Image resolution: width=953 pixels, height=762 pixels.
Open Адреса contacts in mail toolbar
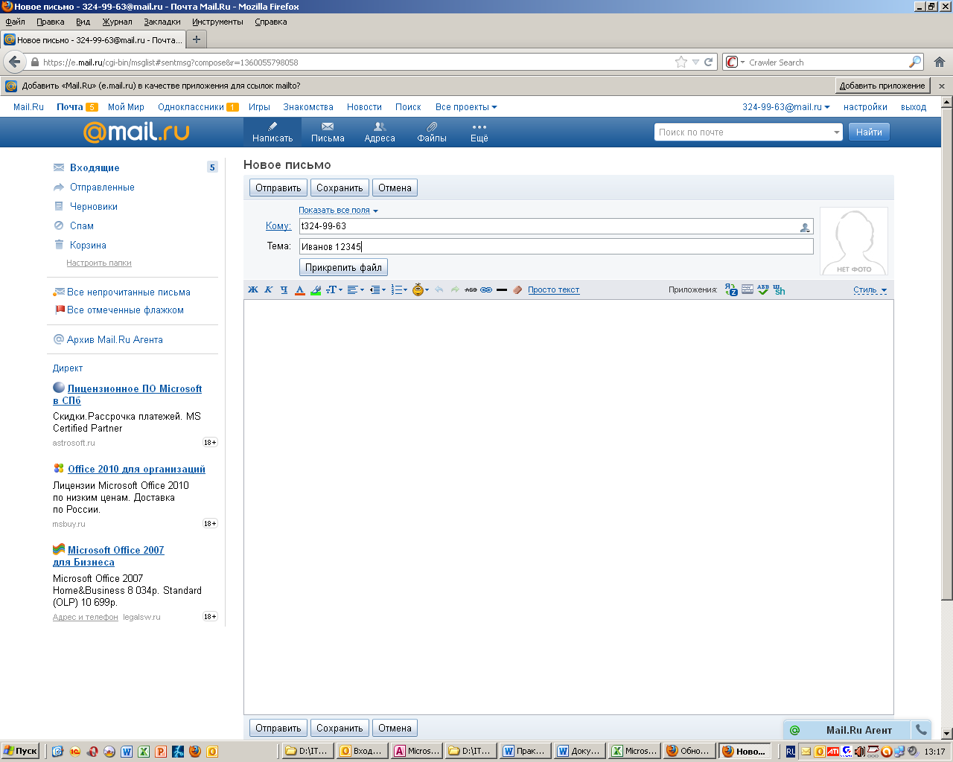(380, 132)
